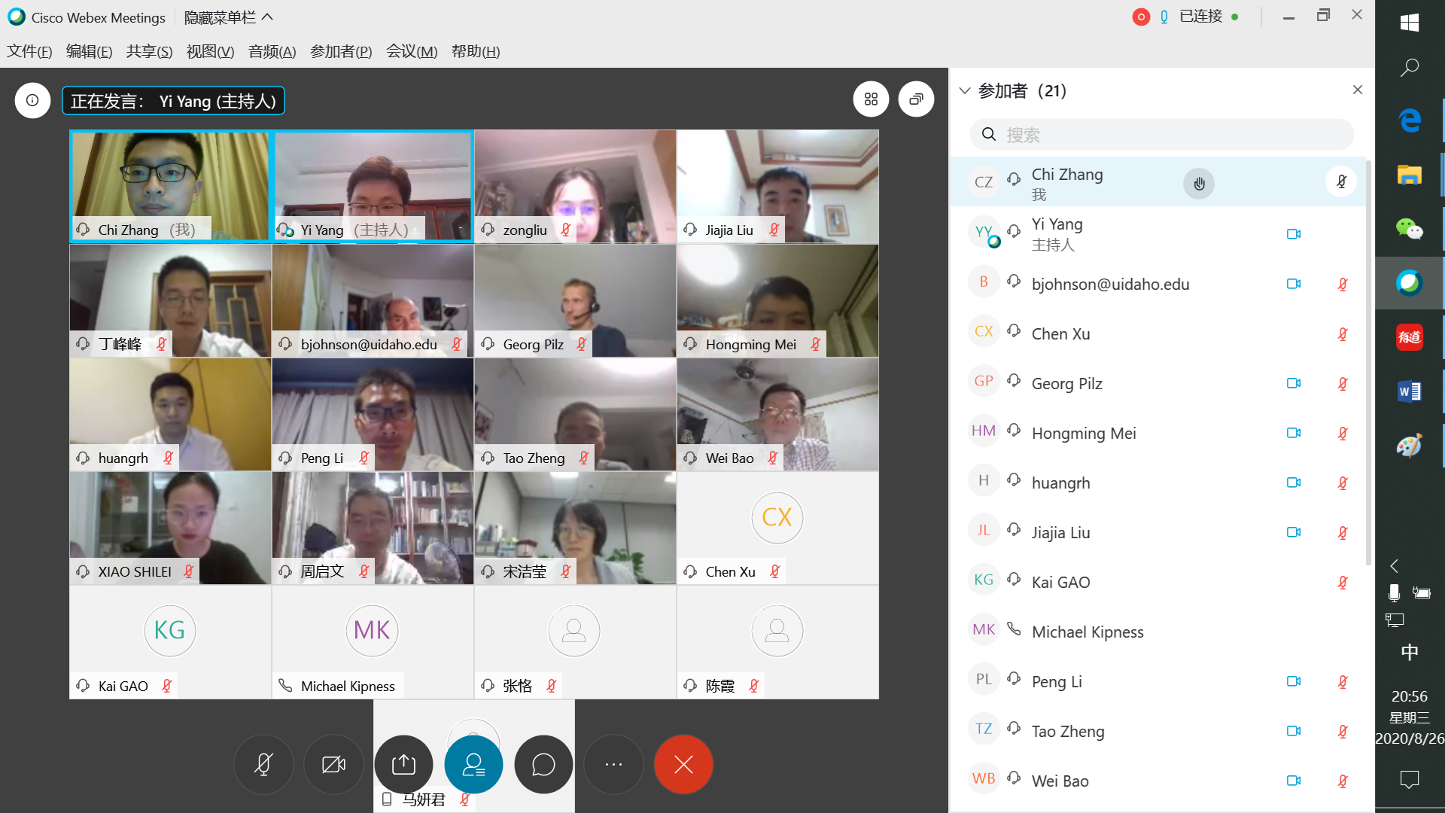Open the meeting info circle icon
The width and height of the screenshot is (1445, 813).
pos(32,100)
